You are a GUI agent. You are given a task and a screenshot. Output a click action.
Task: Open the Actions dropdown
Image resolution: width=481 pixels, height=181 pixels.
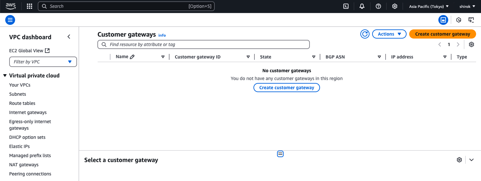point(389,34)
